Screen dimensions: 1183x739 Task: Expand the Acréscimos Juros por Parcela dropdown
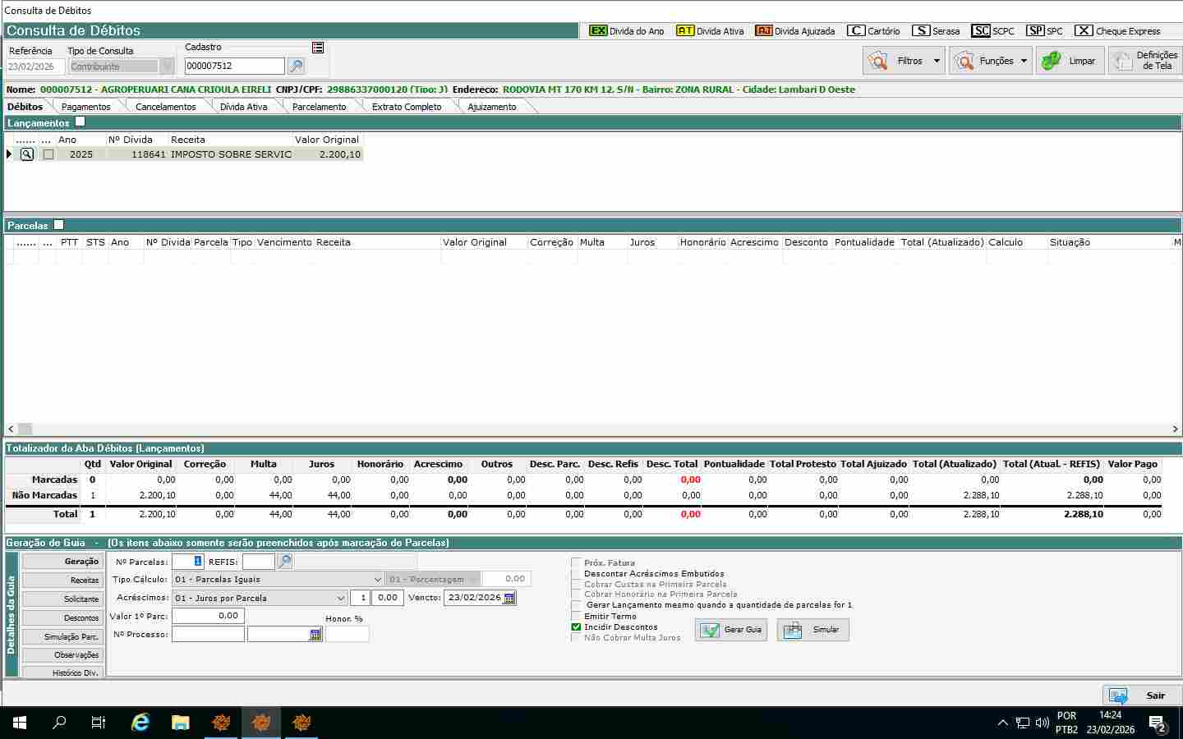340,599
